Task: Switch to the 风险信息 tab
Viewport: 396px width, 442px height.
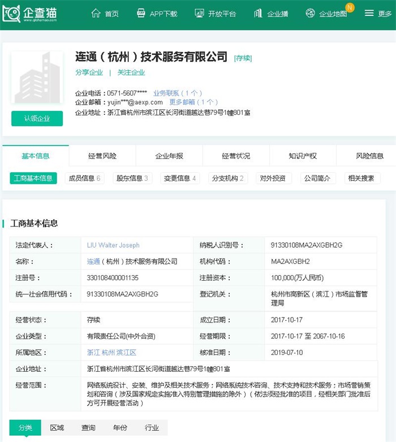Action: coord(369,156)
